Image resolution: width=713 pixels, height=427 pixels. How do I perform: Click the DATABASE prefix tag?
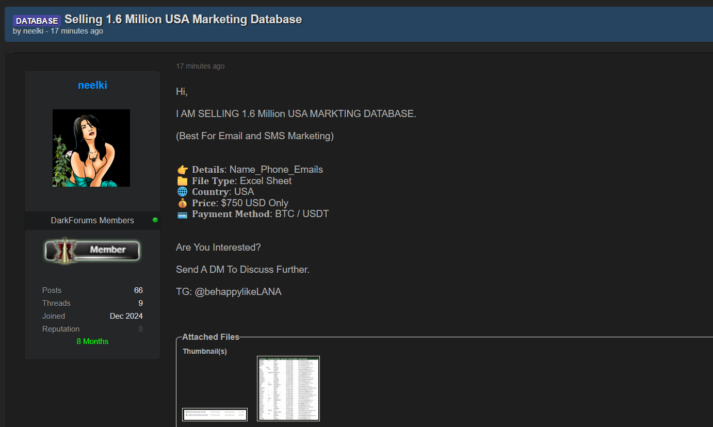pyautogui.click(x=37, y=21)
